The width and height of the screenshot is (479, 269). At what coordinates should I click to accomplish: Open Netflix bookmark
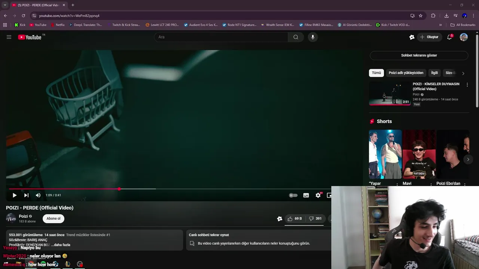coord(57,25)
